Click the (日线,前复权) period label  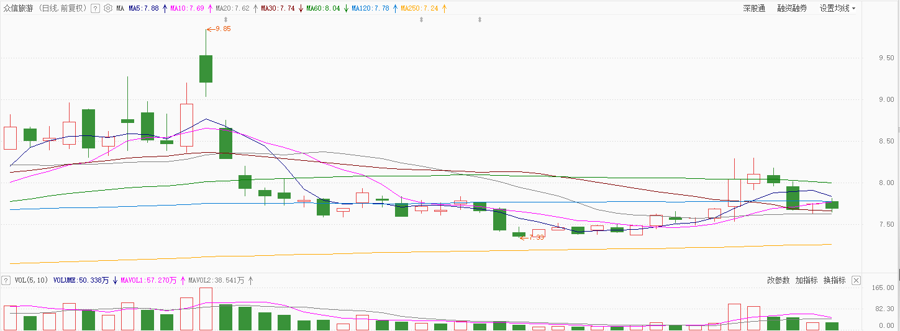click(x=63, y=9)
